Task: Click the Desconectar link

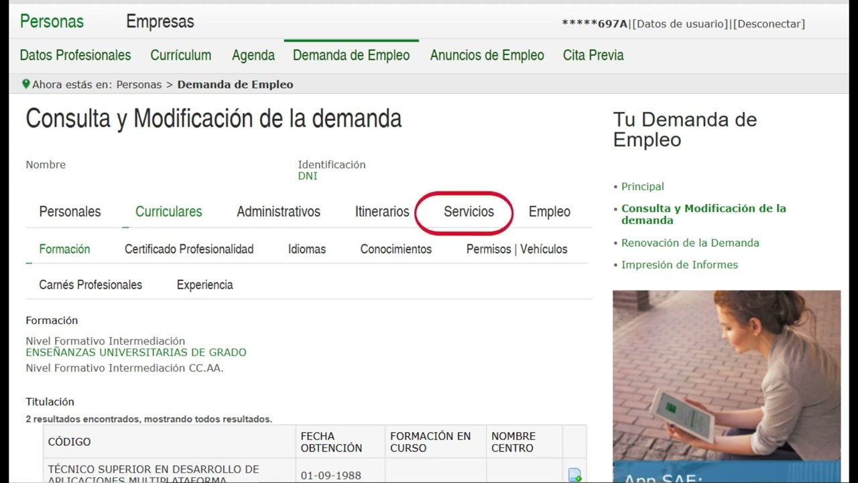Action: 769,24
